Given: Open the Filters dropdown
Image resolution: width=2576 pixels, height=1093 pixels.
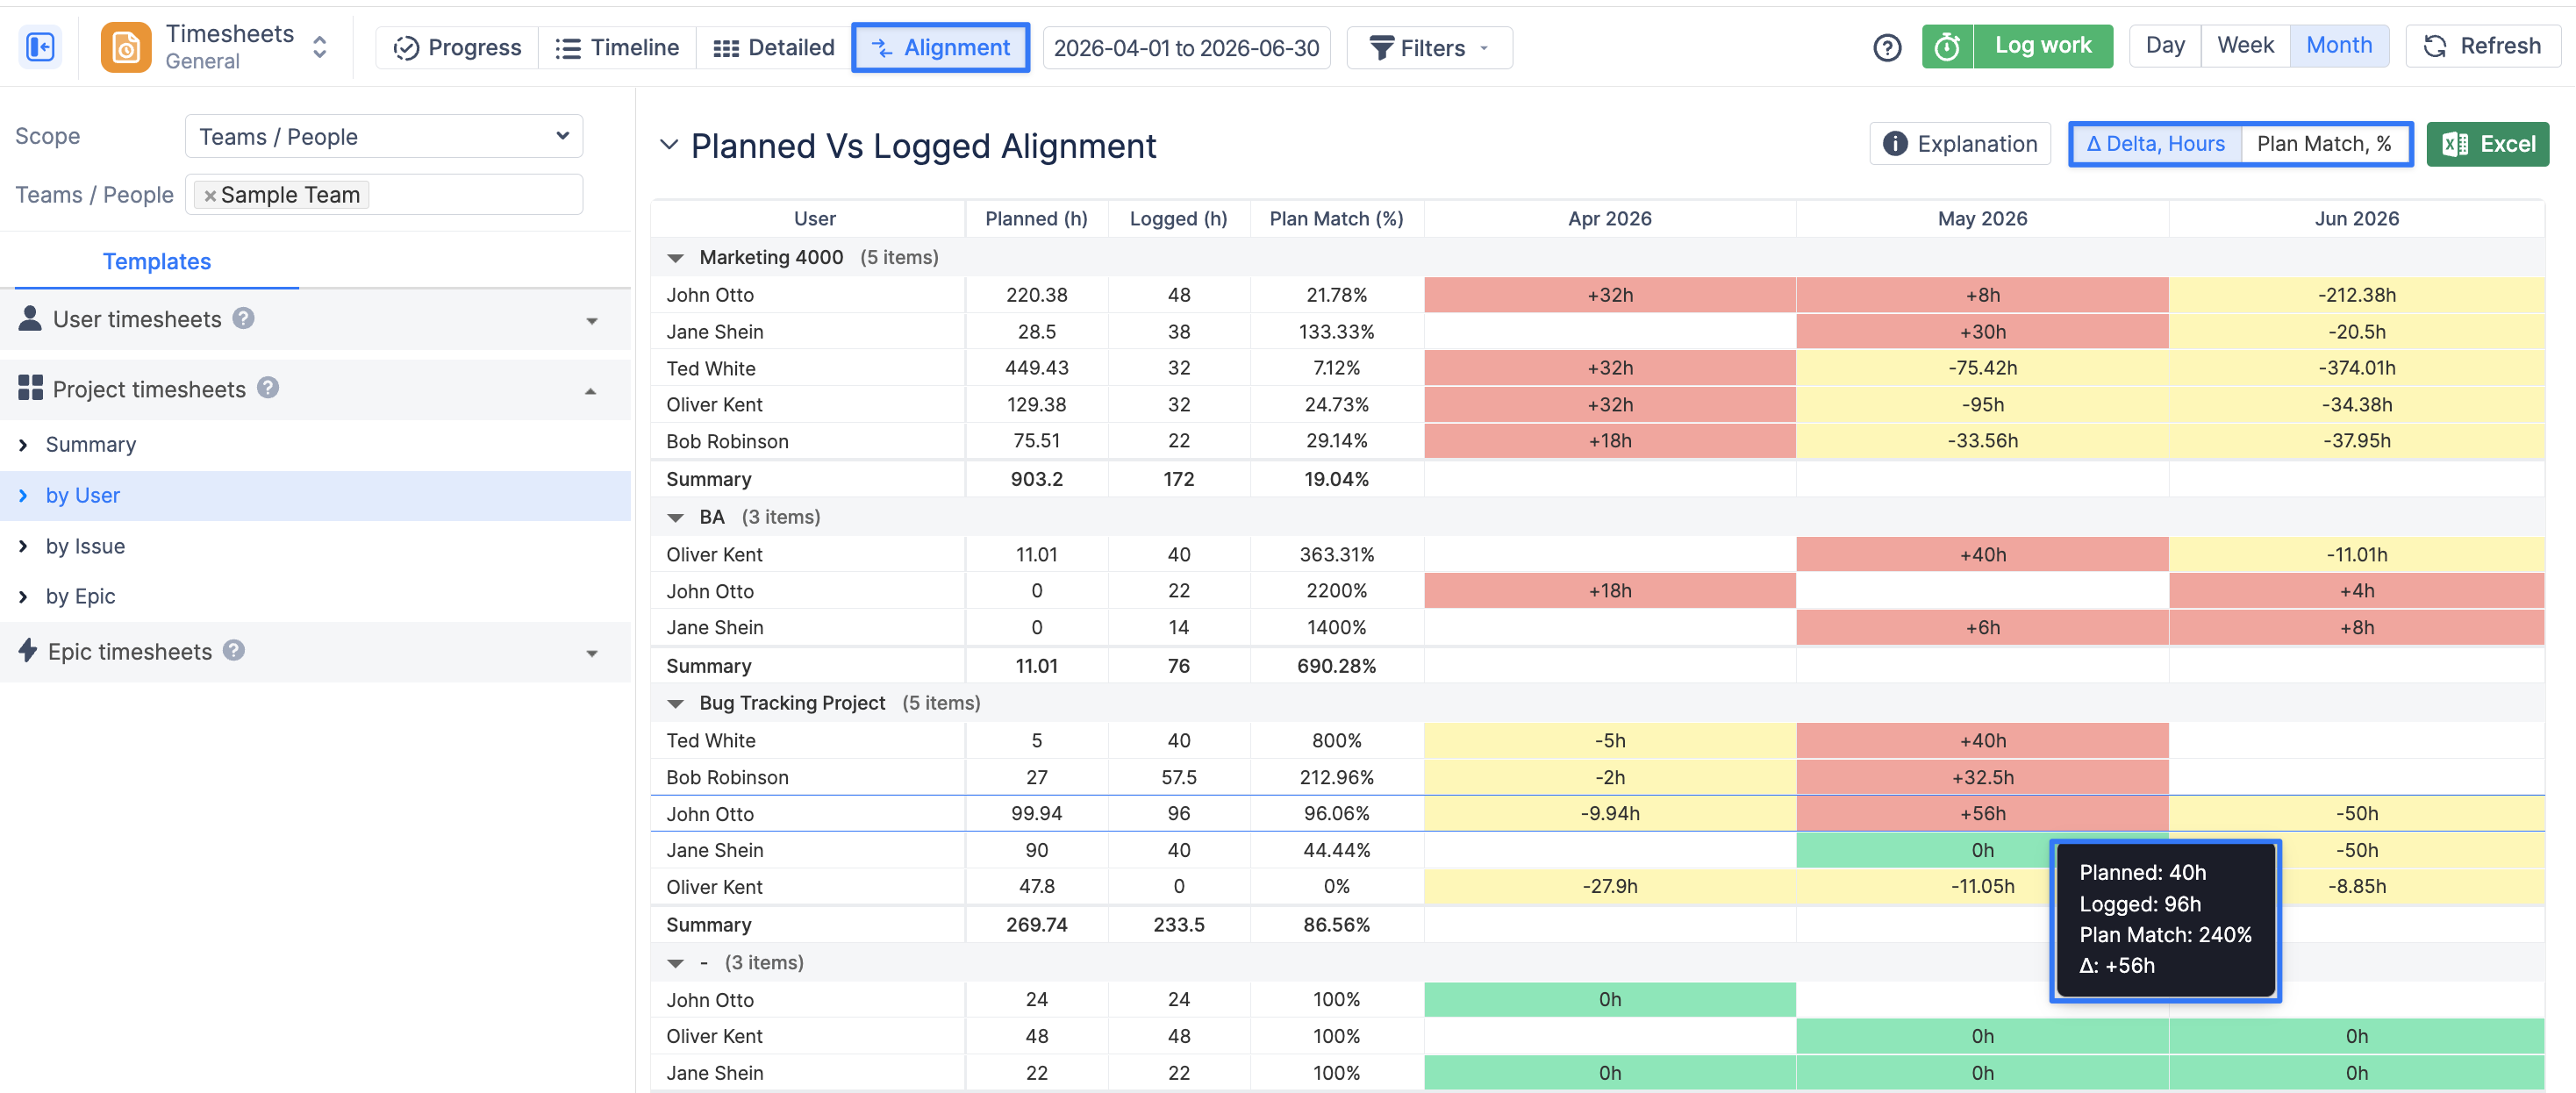Looking at the screenshot, I should coord(1428,48).
